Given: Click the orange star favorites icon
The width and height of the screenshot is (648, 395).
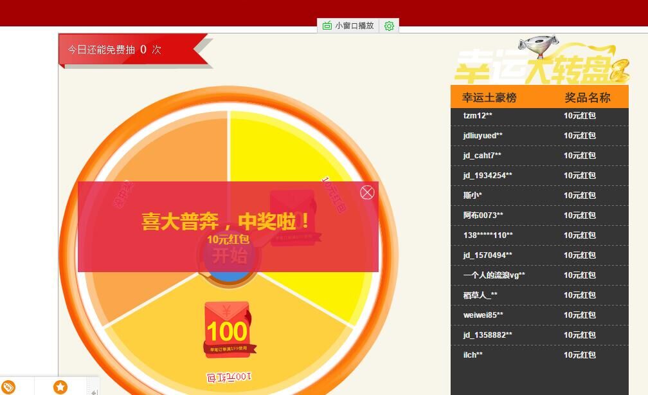Looking at the screenshot, I should (x=60, y=387).
